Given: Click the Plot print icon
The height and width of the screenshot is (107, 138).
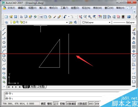Looking at the screenshot, I should point(21,17).
